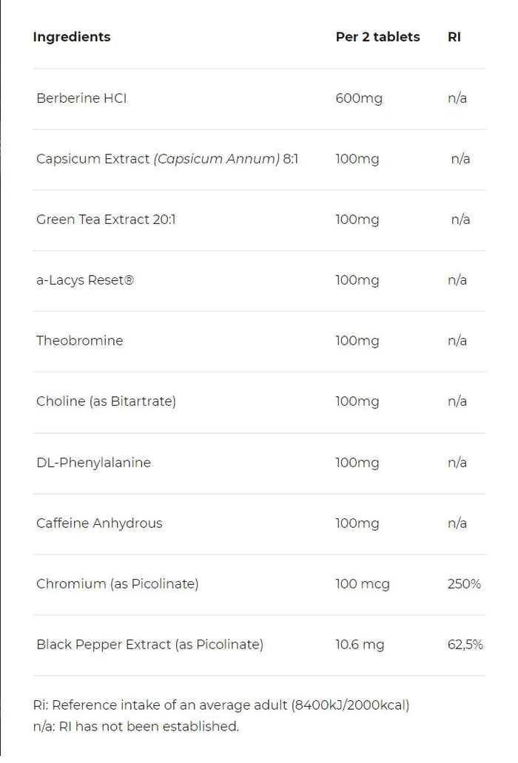Click the Chromium (as Picolinate) entry
Image resolution: width=518 pixels, height=763 pixels.
[118, 584]
